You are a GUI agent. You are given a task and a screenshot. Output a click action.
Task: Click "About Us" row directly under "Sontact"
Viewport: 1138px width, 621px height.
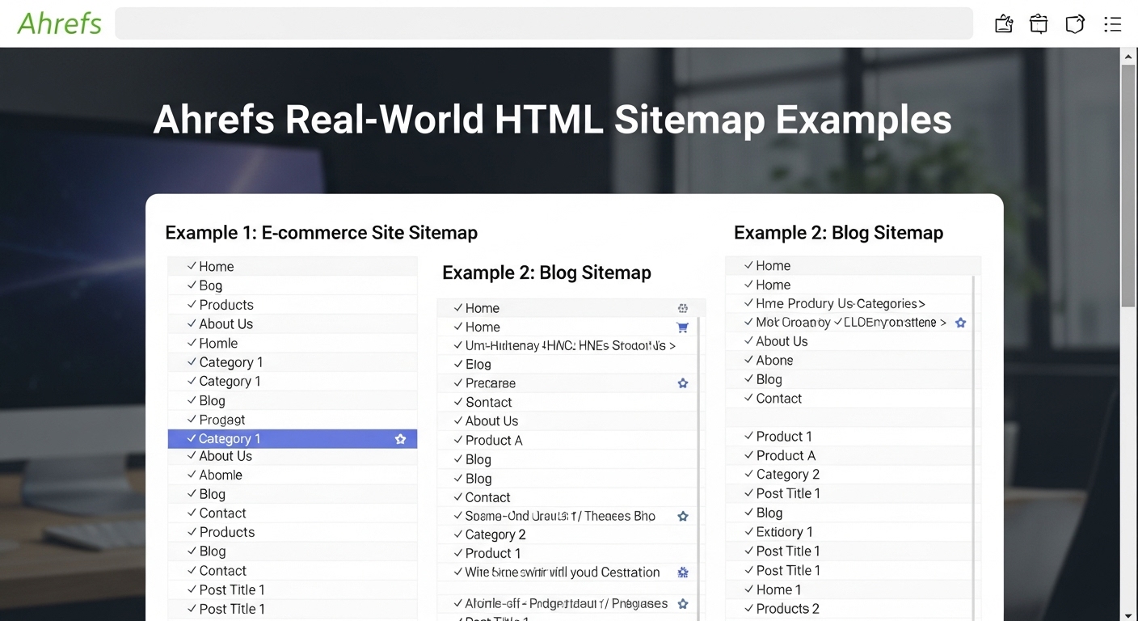pyautogui.click(x=567, y=421)
